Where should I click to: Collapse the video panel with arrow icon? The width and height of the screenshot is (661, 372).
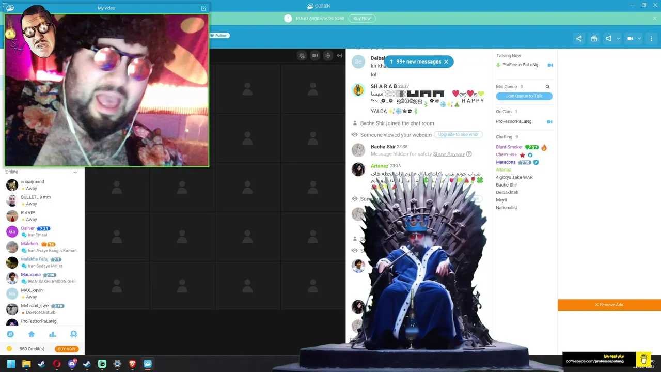(339, 55)
